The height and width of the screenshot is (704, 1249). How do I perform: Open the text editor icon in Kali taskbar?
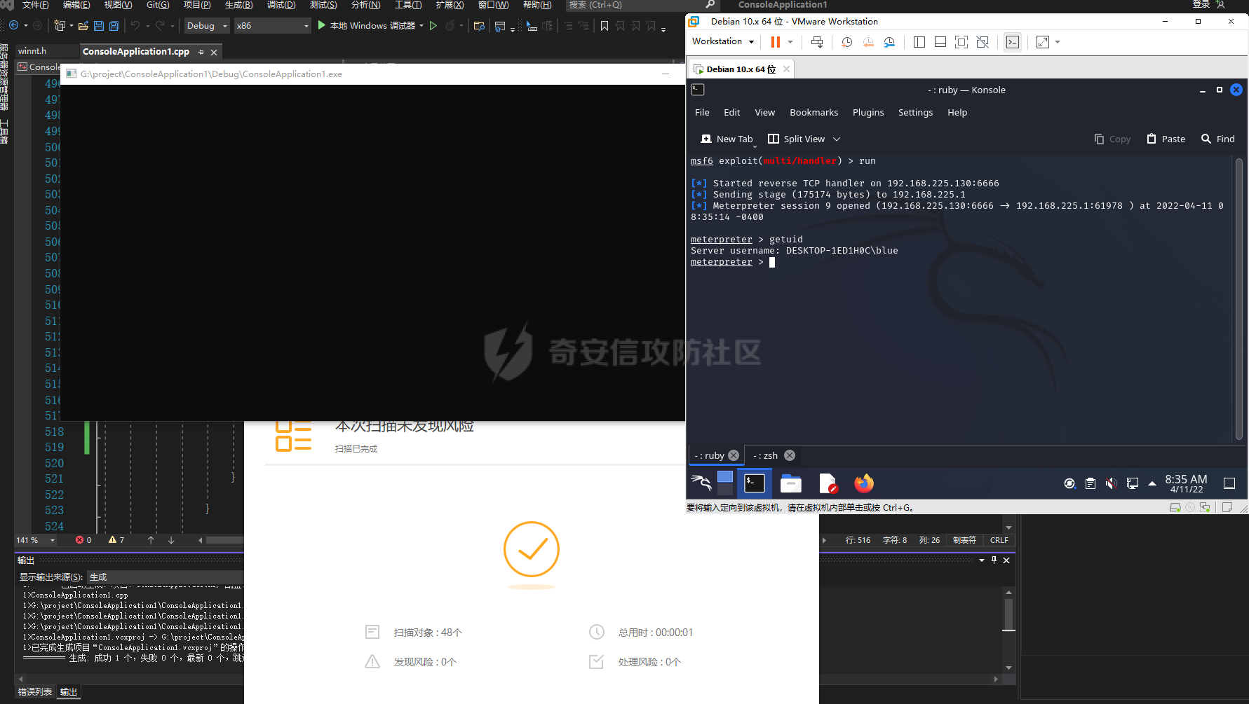pyautogui.click(x=828, y=483)
